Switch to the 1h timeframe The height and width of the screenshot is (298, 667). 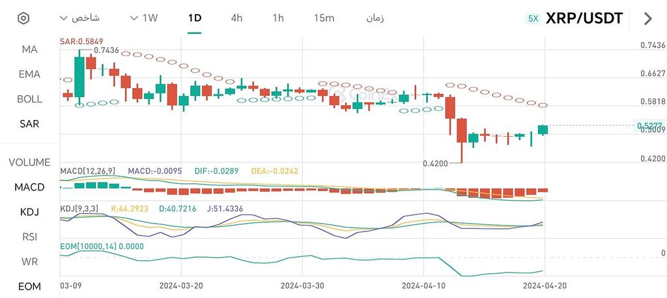[278, 18]
